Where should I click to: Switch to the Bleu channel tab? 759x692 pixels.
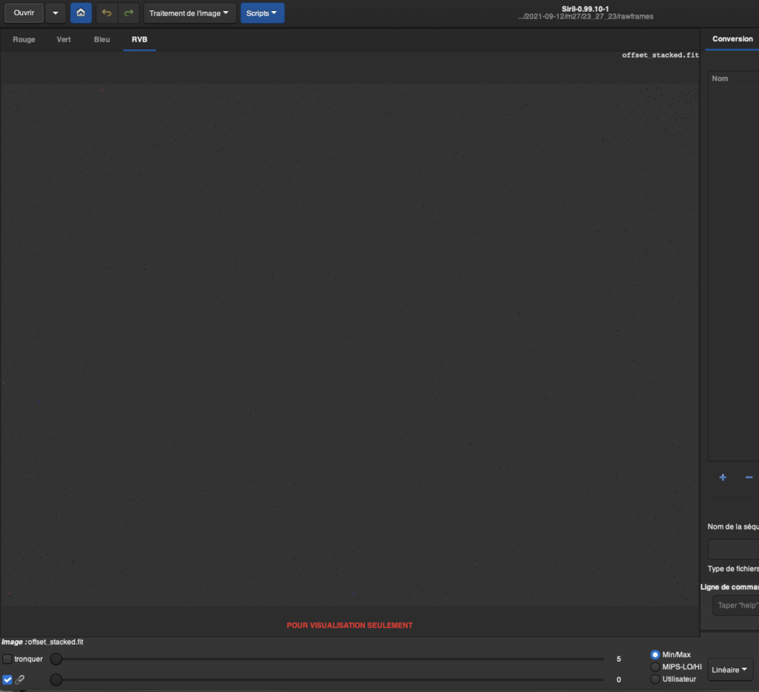[x=102, y=39]
